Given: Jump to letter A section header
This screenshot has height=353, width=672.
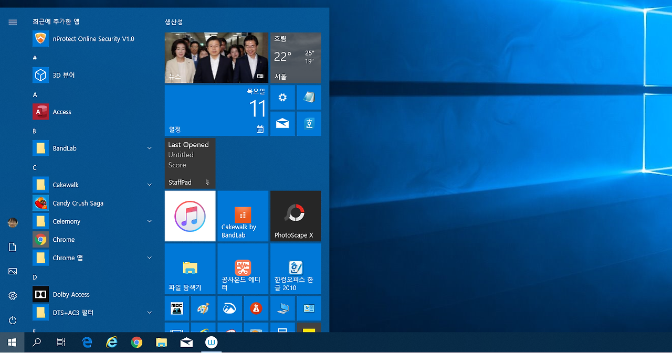Looking at the screenshot, I should tap(35, 95).
